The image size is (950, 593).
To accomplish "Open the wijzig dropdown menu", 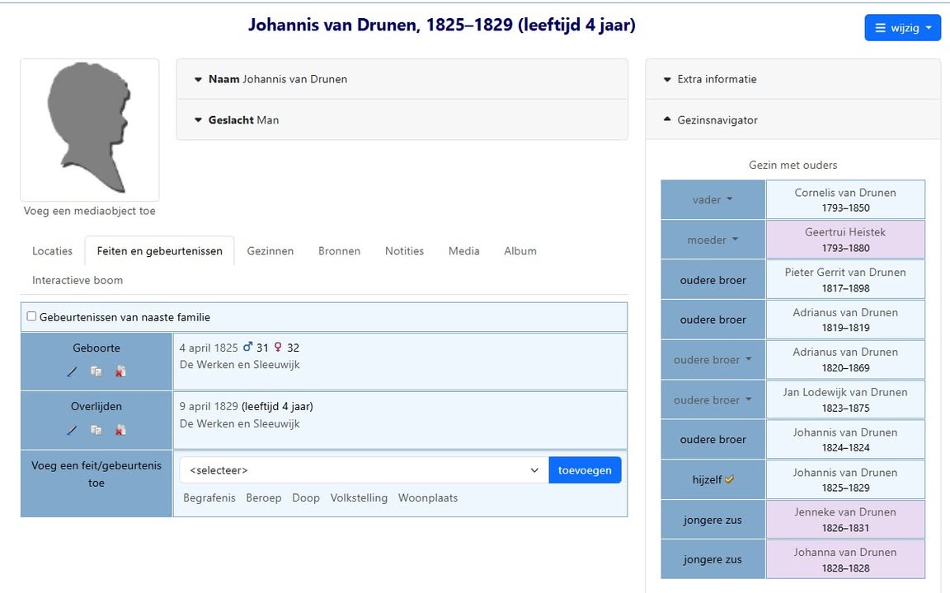I will [902, 28].
